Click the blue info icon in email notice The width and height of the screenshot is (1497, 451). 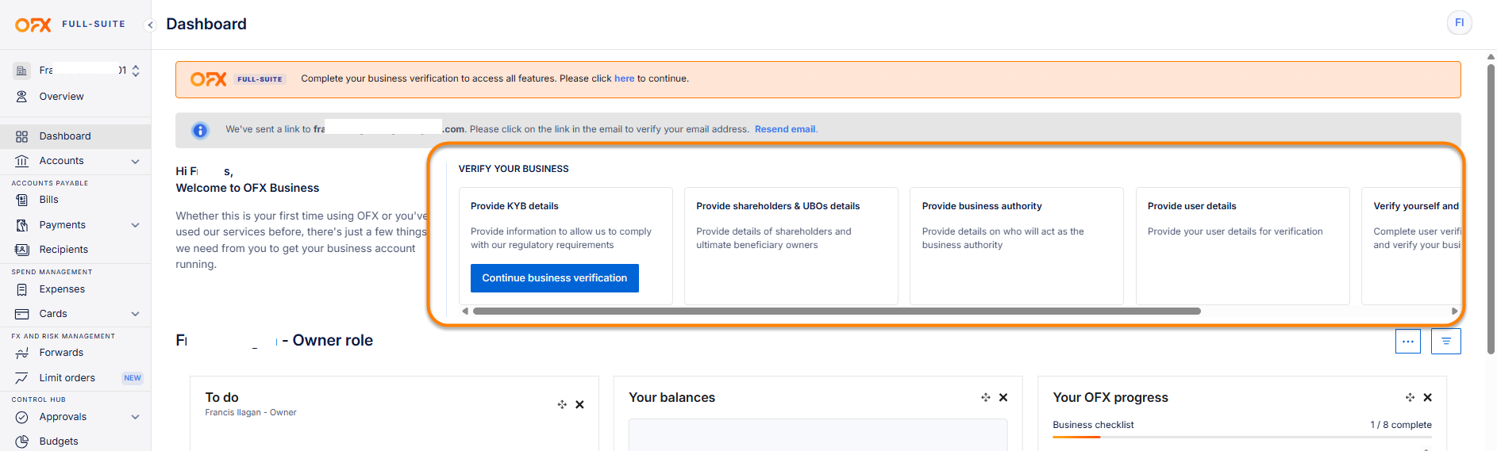(x=200, y=130)
